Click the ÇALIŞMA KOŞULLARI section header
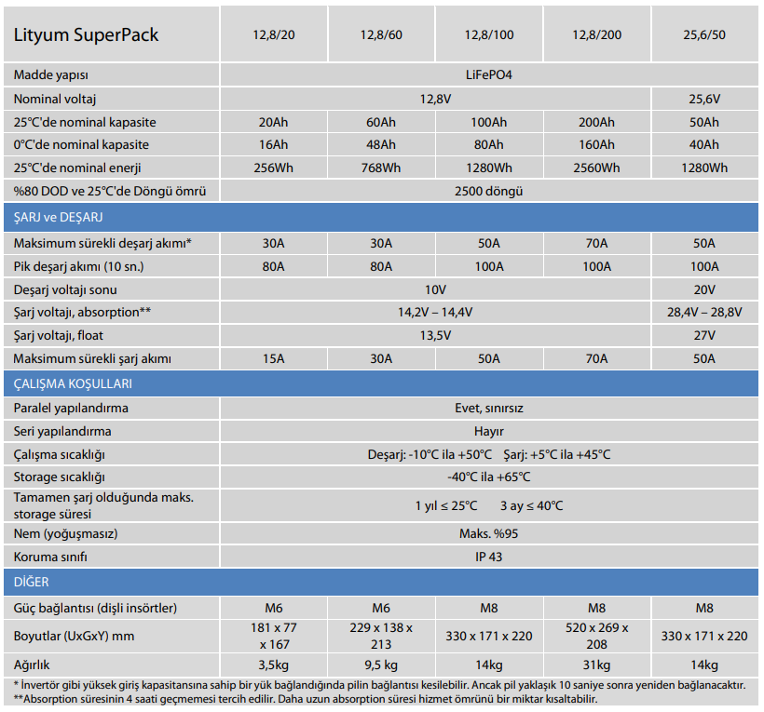The height and width of the screenshot is (712, 764). tap(73, 383)
